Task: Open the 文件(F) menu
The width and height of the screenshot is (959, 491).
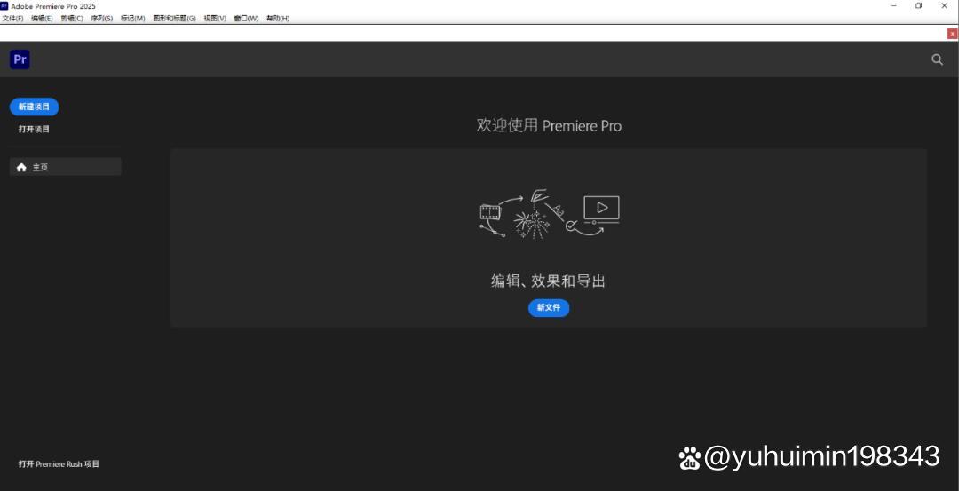Action: click(x=12, y=19)
